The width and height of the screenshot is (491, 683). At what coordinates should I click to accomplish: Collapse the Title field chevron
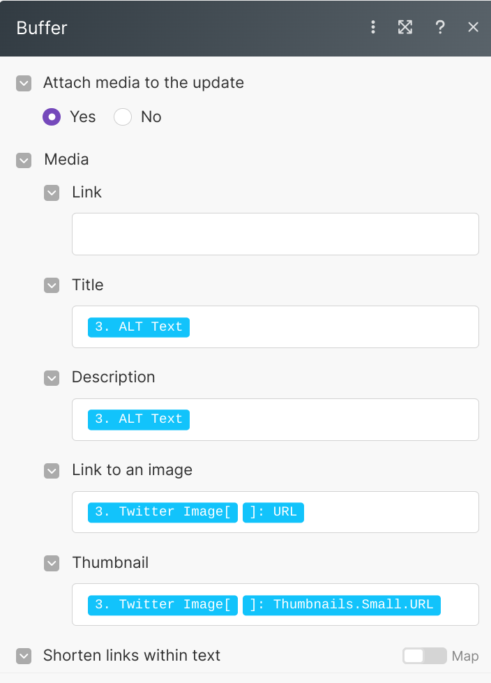52,285
